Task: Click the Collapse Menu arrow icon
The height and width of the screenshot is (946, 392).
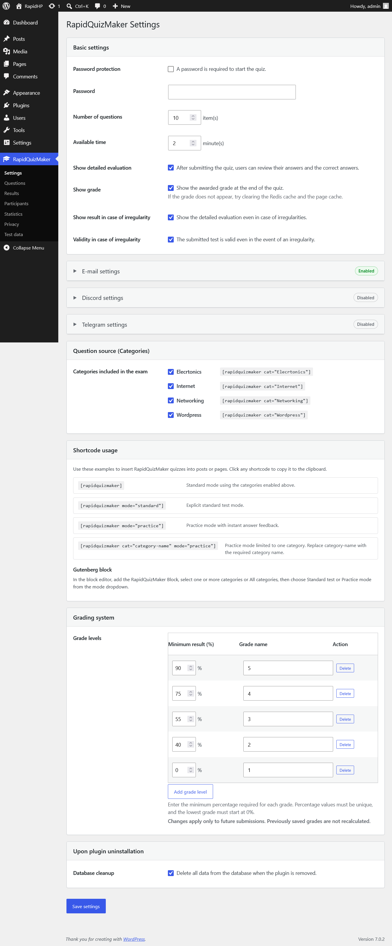Action: click(x=7, y=247)
